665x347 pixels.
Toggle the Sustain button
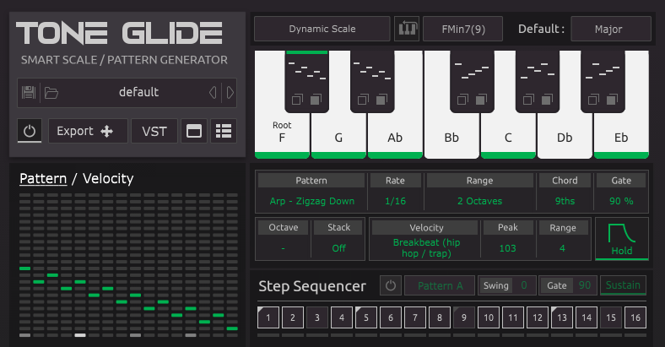[x=623, y=285]
